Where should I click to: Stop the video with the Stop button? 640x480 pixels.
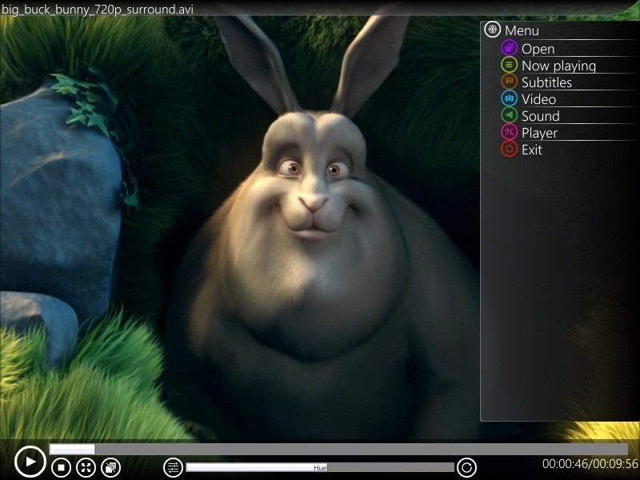click(62, 467)
